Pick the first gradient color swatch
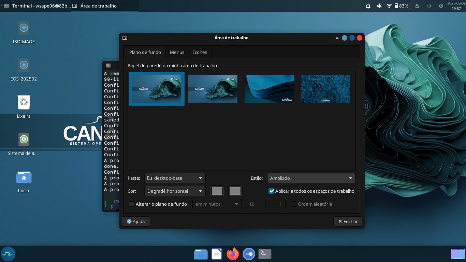This screenshot has width=466, height=262. (x=217, y=191)
